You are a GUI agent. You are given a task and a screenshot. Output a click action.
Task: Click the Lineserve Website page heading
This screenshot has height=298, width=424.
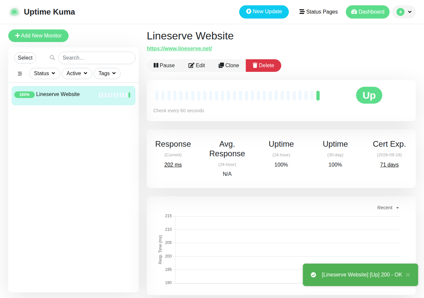point(190,36)
